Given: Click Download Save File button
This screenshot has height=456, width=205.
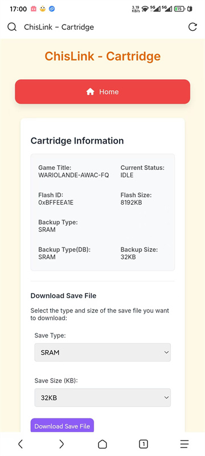Looking at the screenshot, I should pyautogui.click(x=62, y=426).
